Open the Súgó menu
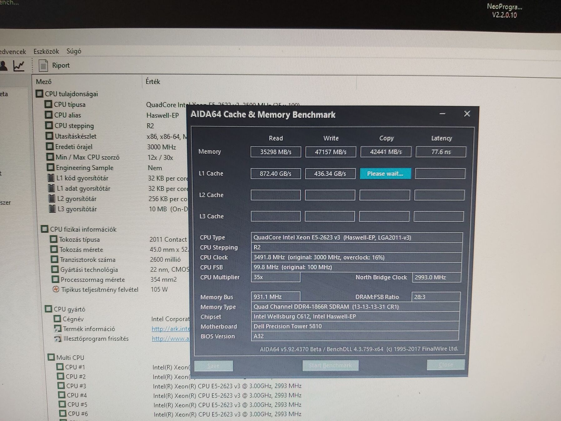Screen dimensions: 561x421 (74, 51)
